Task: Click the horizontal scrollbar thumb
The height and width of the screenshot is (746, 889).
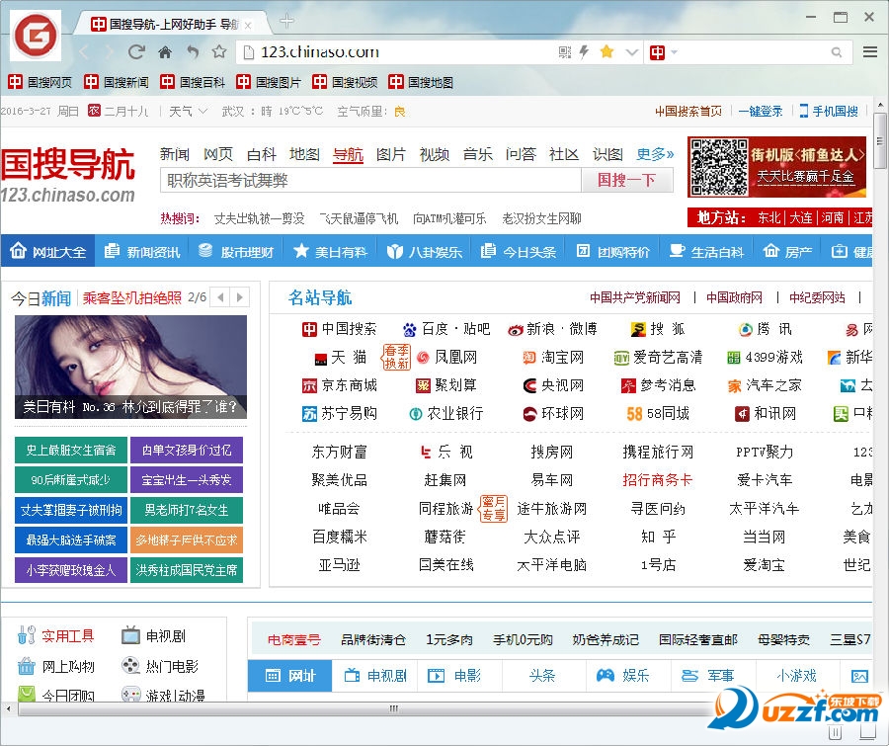Action: [x=393, y=708]
